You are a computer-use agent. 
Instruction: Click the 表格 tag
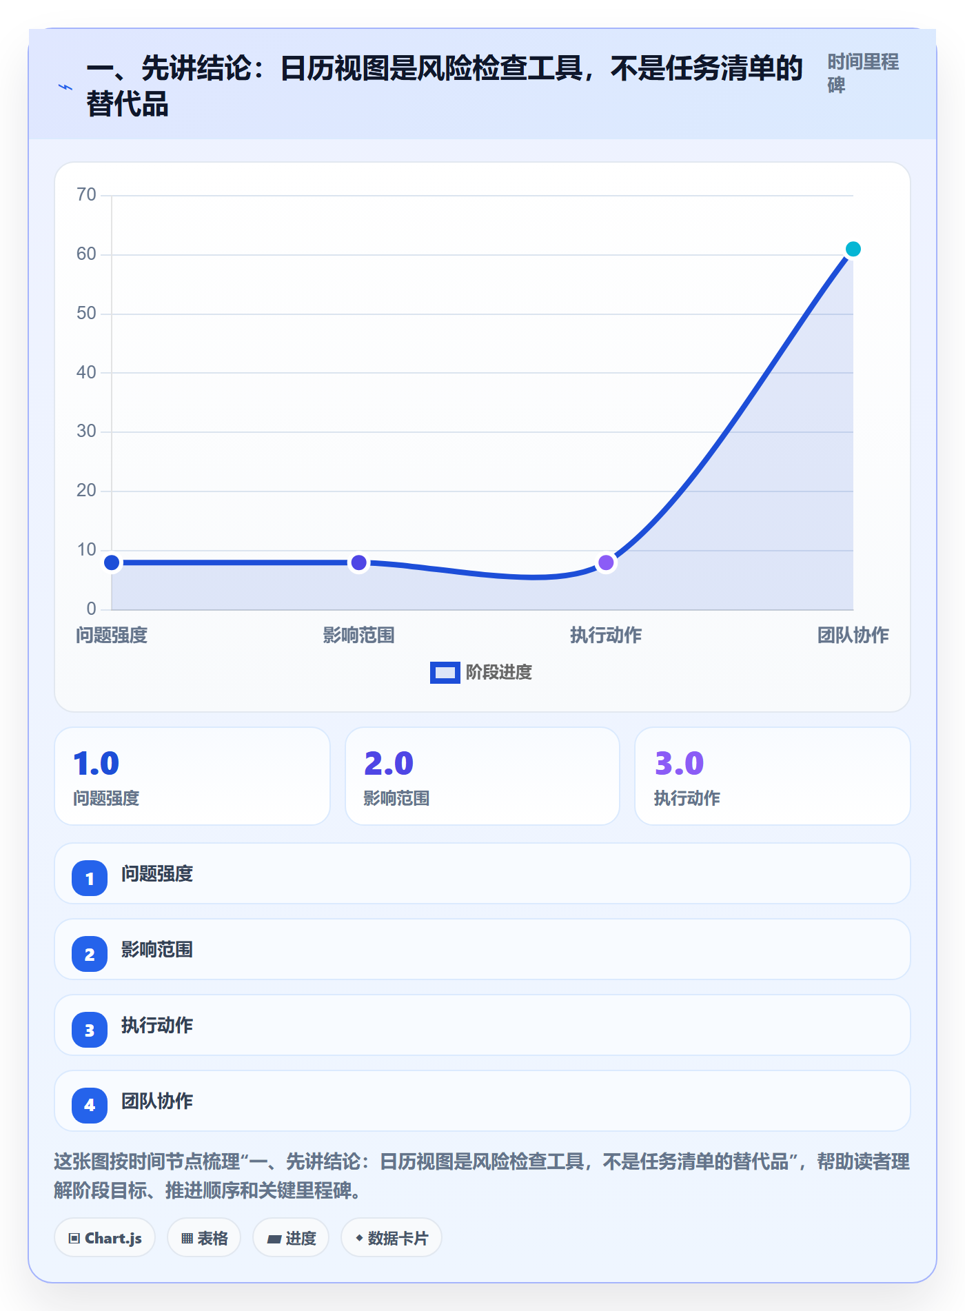click(204, 1238)
